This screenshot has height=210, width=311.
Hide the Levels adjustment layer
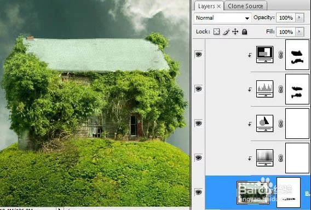199,89
